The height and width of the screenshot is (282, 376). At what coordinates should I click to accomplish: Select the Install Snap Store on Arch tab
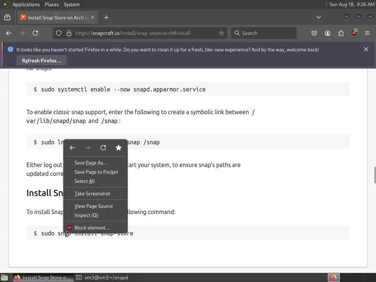pyautogui.click(x=58, y=18)
